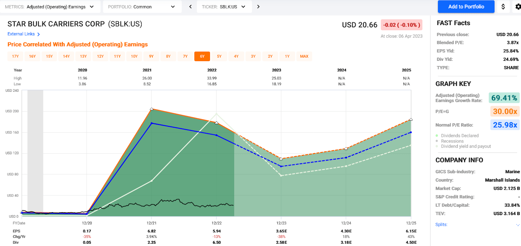Click the Chg/Yr value 3.9K%

pyautogui.click(x=152, y=237)
